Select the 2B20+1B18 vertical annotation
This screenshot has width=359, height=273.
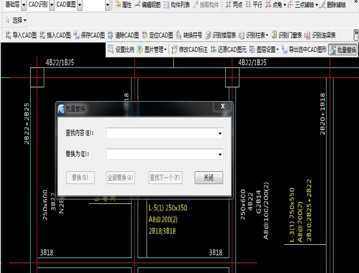322,114
